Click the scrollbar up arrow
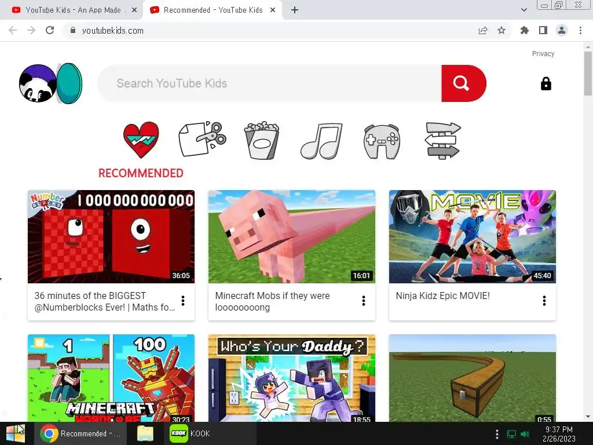The width and height of the screenshot is (593, 445). 588,47
